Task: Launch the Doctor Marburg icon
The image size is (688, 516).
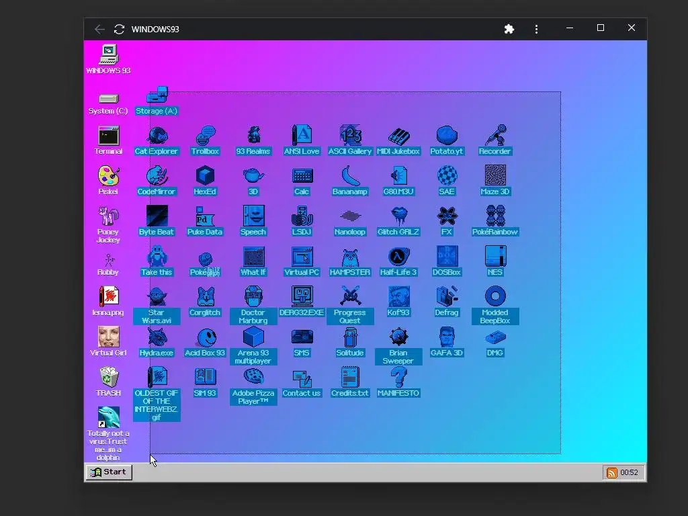Action: (253, 296)
